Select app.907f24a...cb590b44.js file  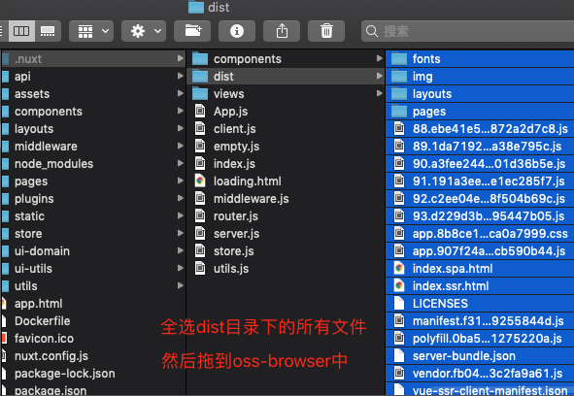tap(480, 251)
